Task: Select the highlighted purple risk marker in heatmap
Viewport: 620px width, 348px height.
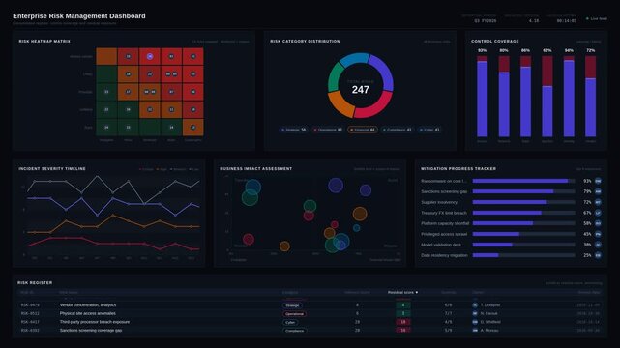Action: pyautogui.click(x=150, y=56)
